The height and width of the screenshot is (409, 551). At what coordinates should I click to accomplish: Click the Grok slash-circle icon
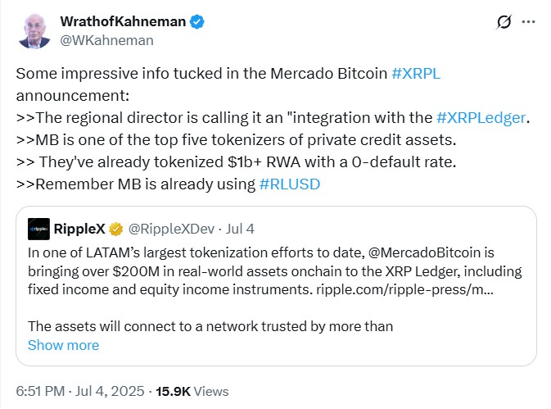point(504,22)
